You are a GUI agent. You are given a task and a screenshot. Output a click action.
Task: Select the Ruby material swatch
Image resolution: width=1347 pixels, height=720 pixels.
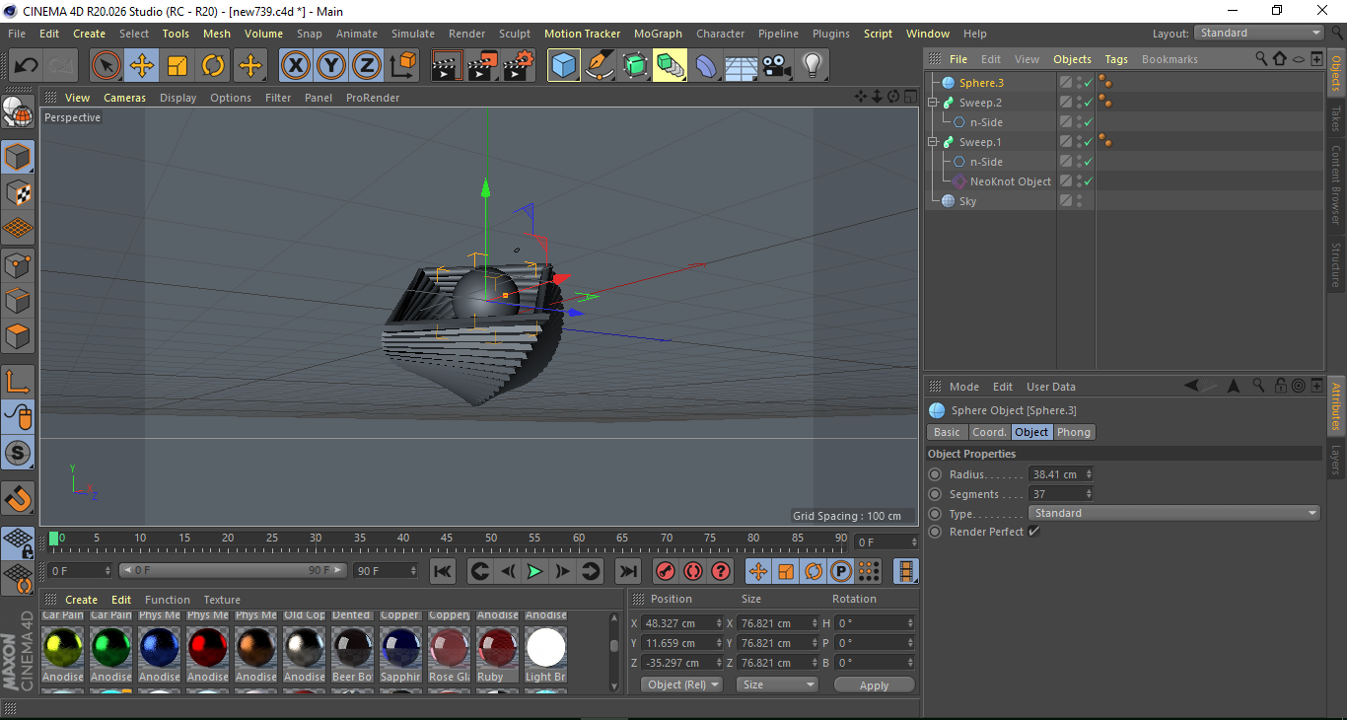(x=497, y=648)
